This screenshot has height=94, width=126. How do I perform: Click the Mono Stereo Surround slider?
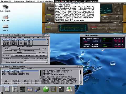coord(25,60)
